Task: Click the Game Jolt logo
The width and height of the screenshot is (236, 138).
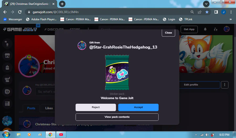Action: click(20, 30)
